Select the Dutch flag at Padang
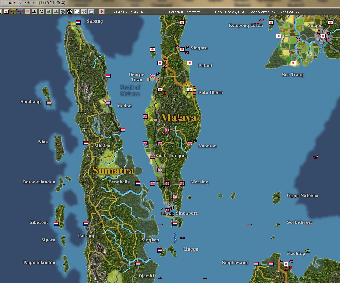Viewport: 340px width, 283px height. [x=86, y=224]
